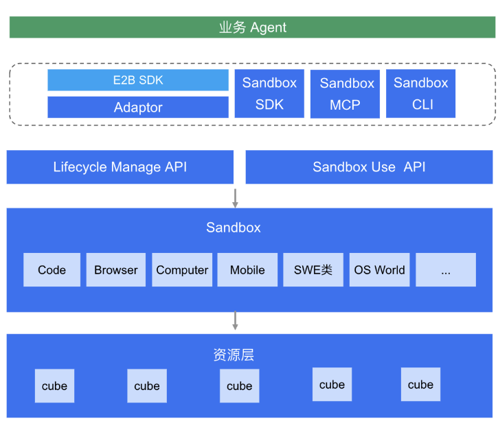Click the green 业务 Agent bar
498x425 pixels.
(x=252, y=27)
